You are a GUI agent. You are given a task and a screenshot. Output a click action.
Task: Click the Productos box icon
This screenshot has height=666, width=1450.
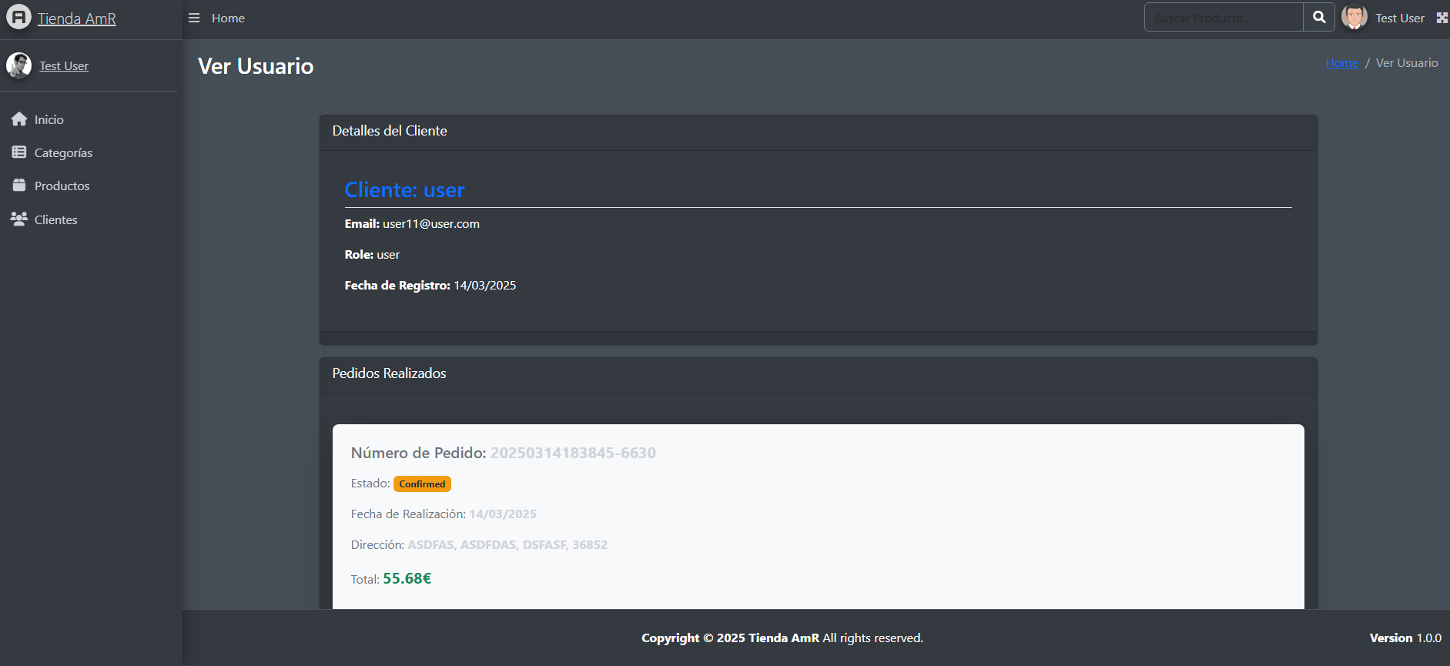pos(19,186)
